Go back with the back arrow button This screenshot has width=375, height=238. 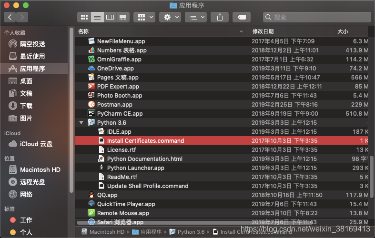point(10,17)
